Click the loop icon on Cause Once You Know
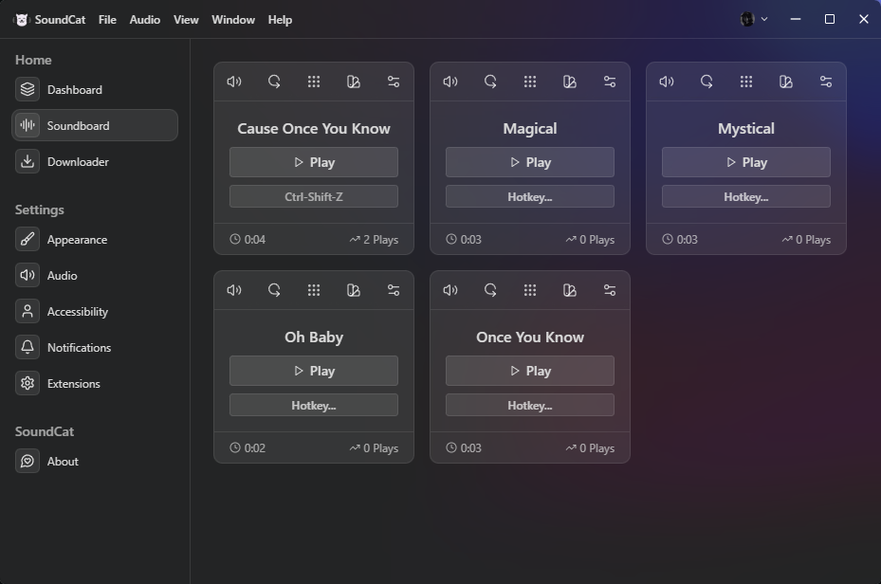Viewport: 881px width, 584px height. 274,82
